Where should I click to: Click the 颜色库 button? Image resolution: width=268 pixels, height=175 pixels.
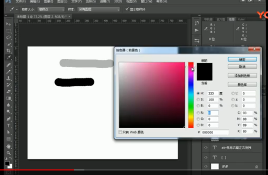(x=242, y=84)
